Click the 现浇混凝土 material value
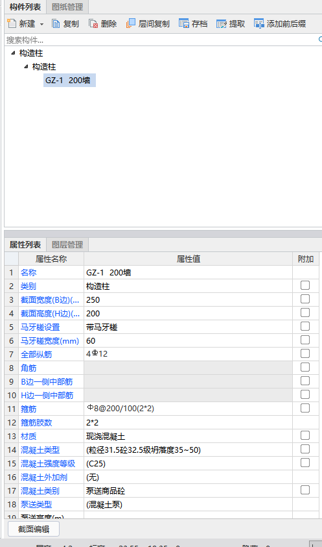 point(188,437)
